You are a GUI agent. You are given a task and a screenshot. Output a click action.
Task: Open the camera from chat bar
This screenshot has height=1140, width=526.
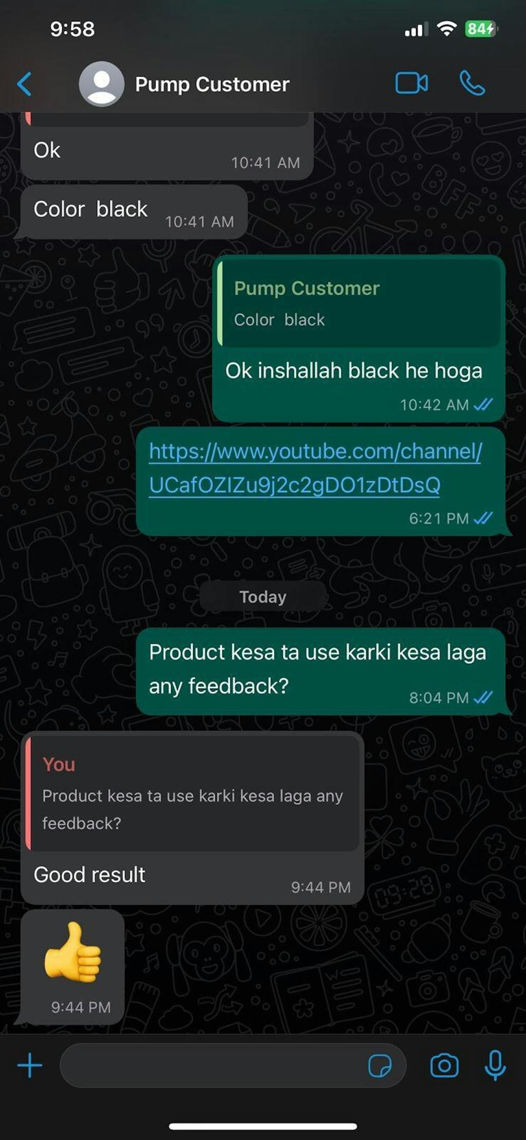click(x=444, y=1065)
